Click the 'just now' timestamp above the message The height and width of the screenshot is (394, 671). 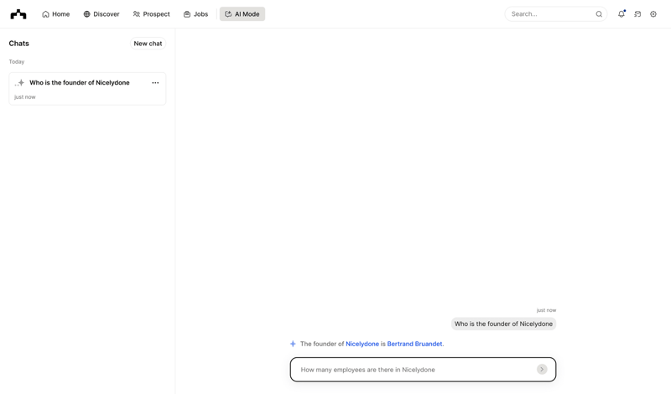point(546,310)
